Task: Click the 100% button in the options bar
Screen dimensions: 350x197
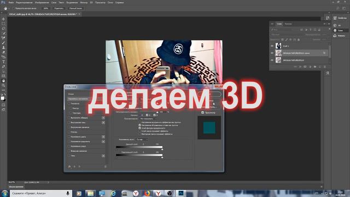Action: [46, 8]
